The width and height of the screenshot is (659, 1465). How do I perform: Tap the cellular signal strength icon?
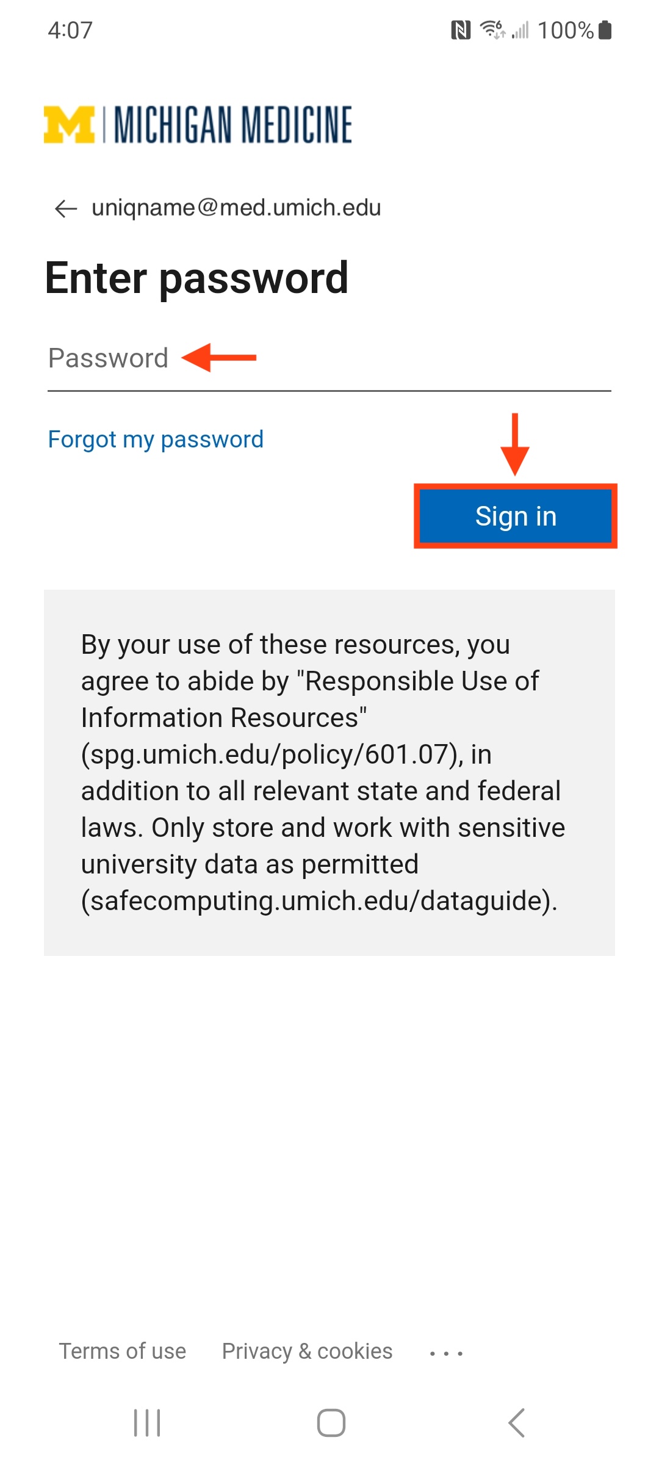[x=520, y=30]
